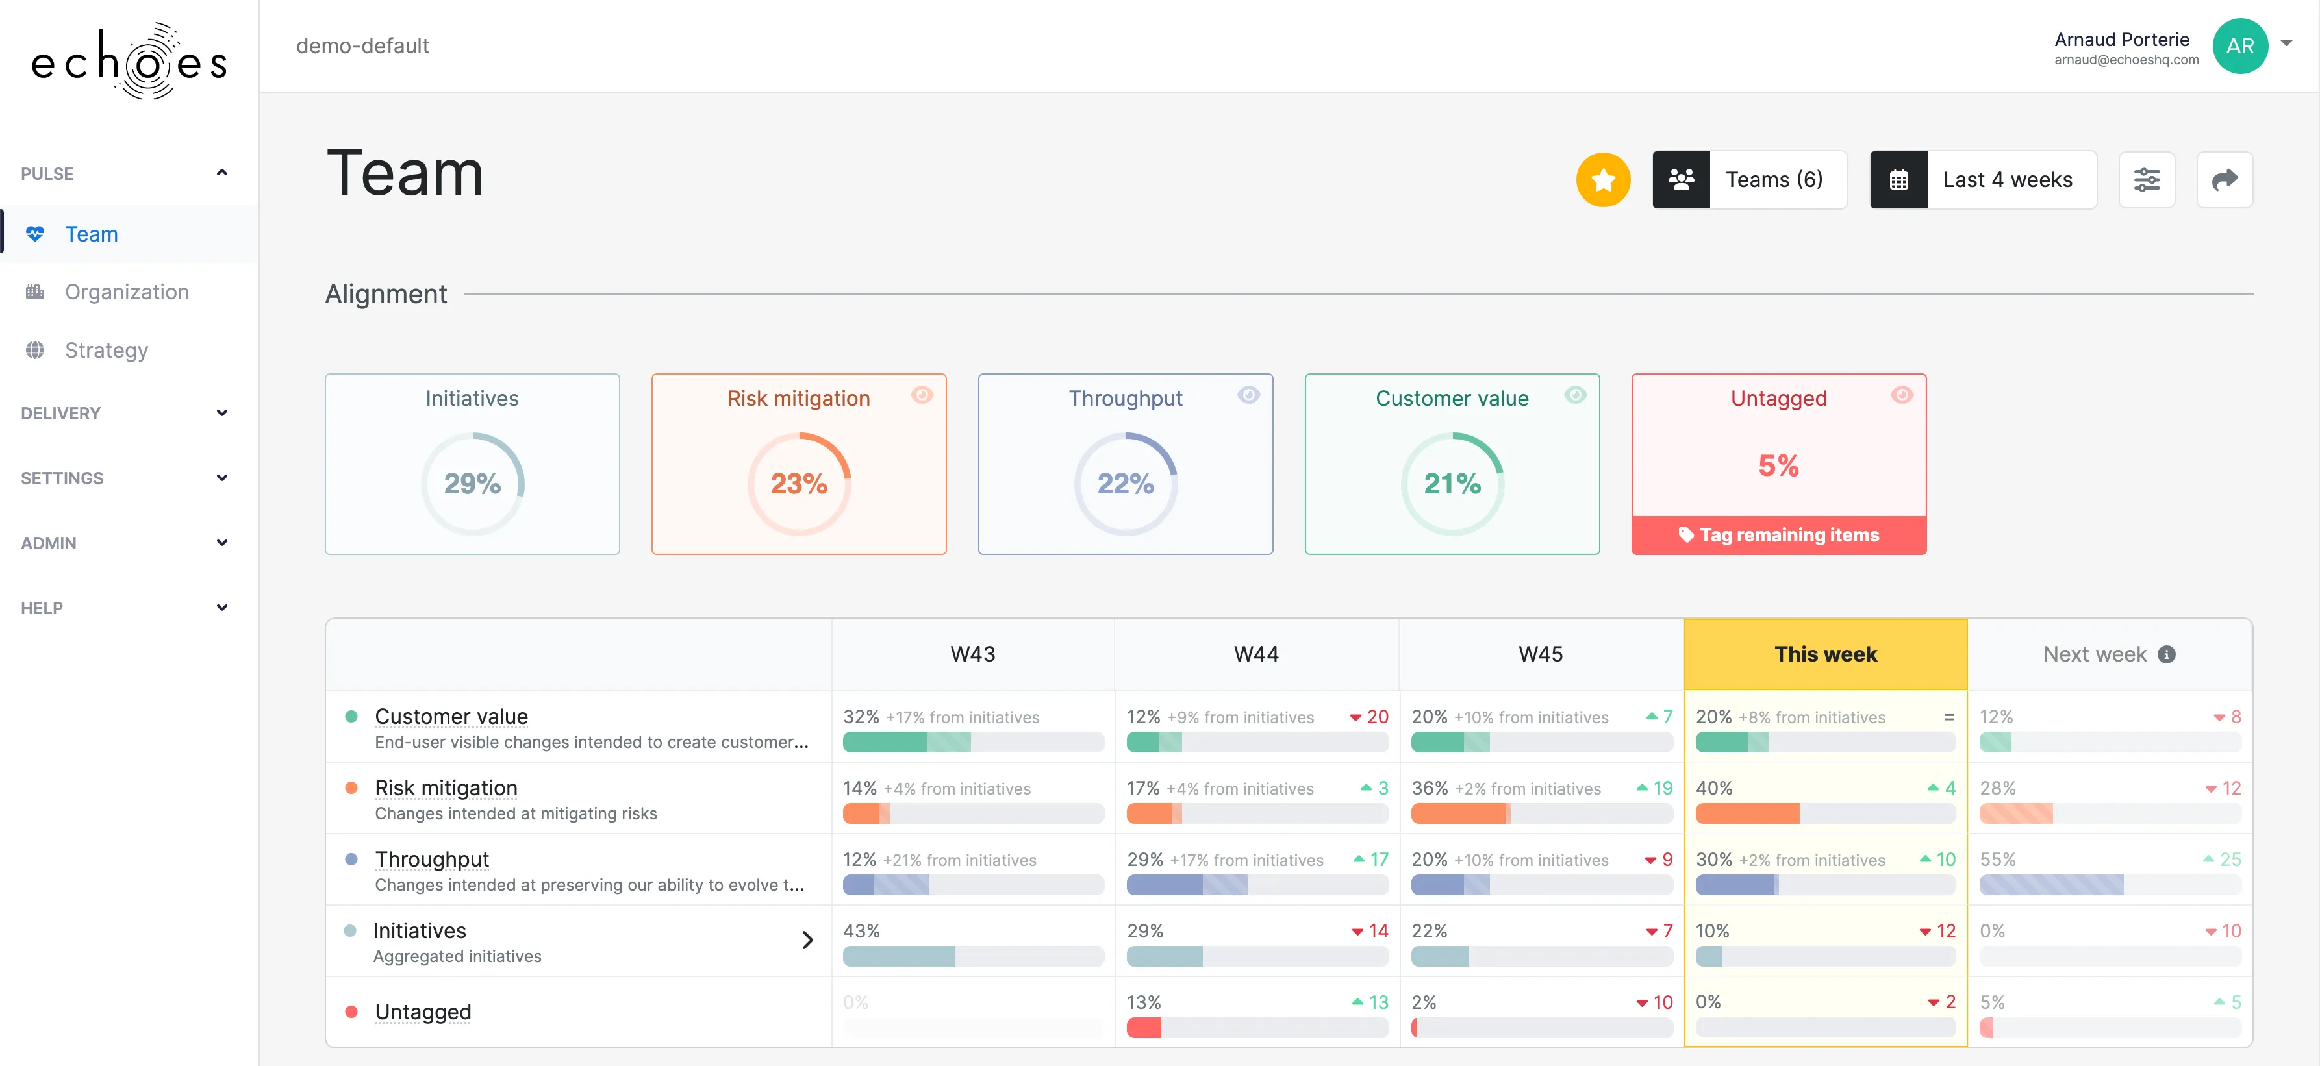Select Team in the sidebar menu
Screen dimensions: 2320x1066
tap(130, 234)
